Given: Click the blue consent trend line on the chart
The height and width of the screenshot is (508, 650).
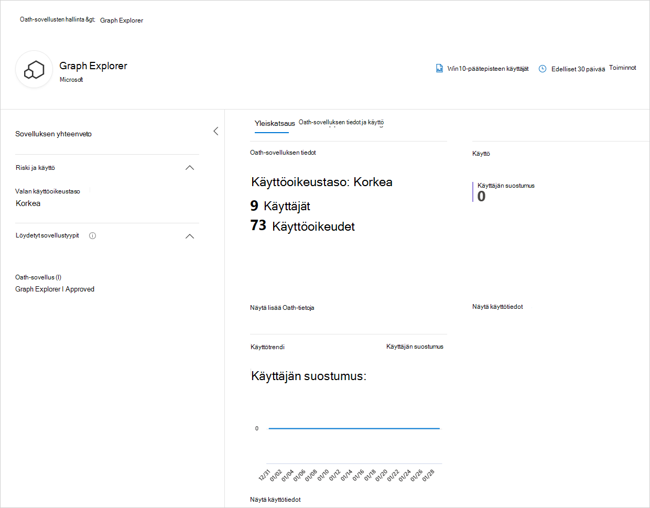Looking at the screenshot, I should pos(354,428).
